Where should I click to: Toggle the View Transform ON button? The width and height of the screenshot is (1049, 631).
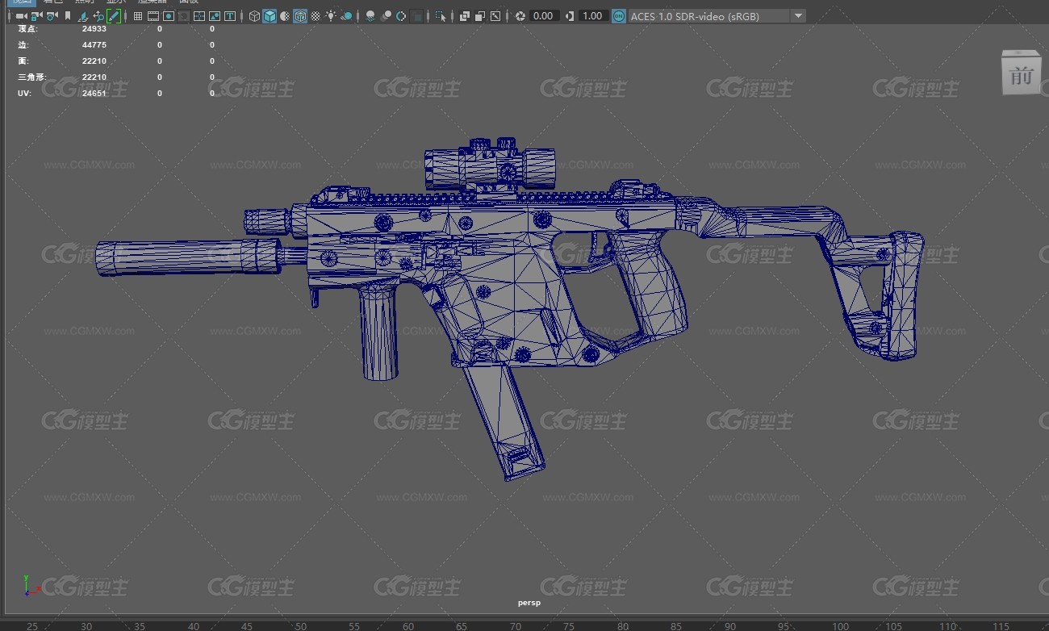point(618,16)
